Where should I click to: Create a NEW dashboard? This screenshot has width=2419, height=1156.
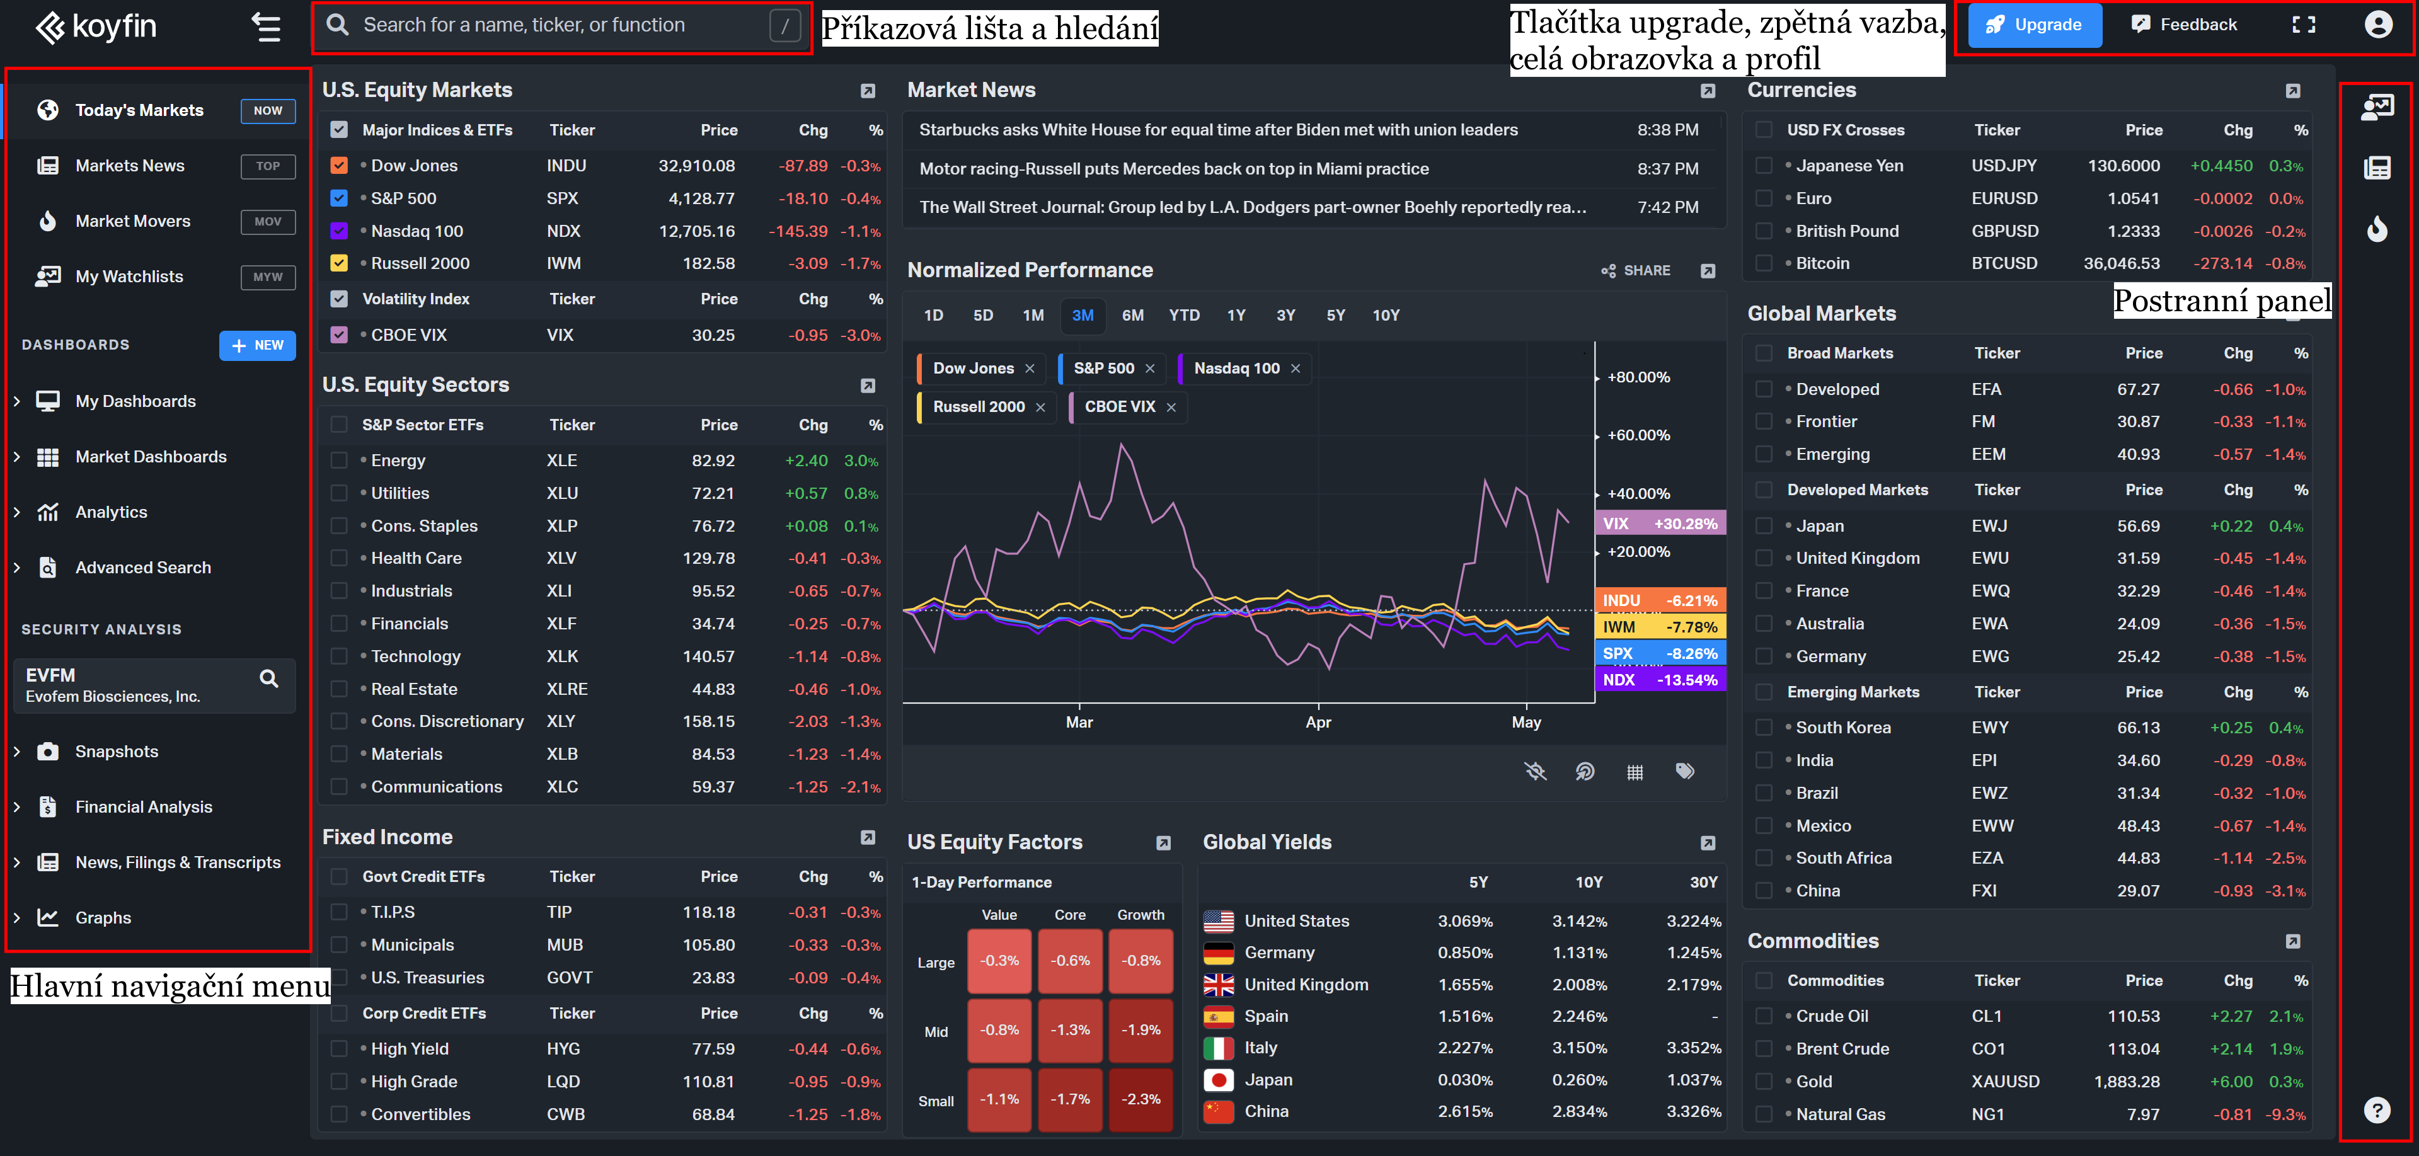pyautogui.click(x=257, y=346)
